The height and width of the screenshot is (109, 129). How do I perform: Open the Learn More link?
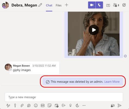point(112,82)
